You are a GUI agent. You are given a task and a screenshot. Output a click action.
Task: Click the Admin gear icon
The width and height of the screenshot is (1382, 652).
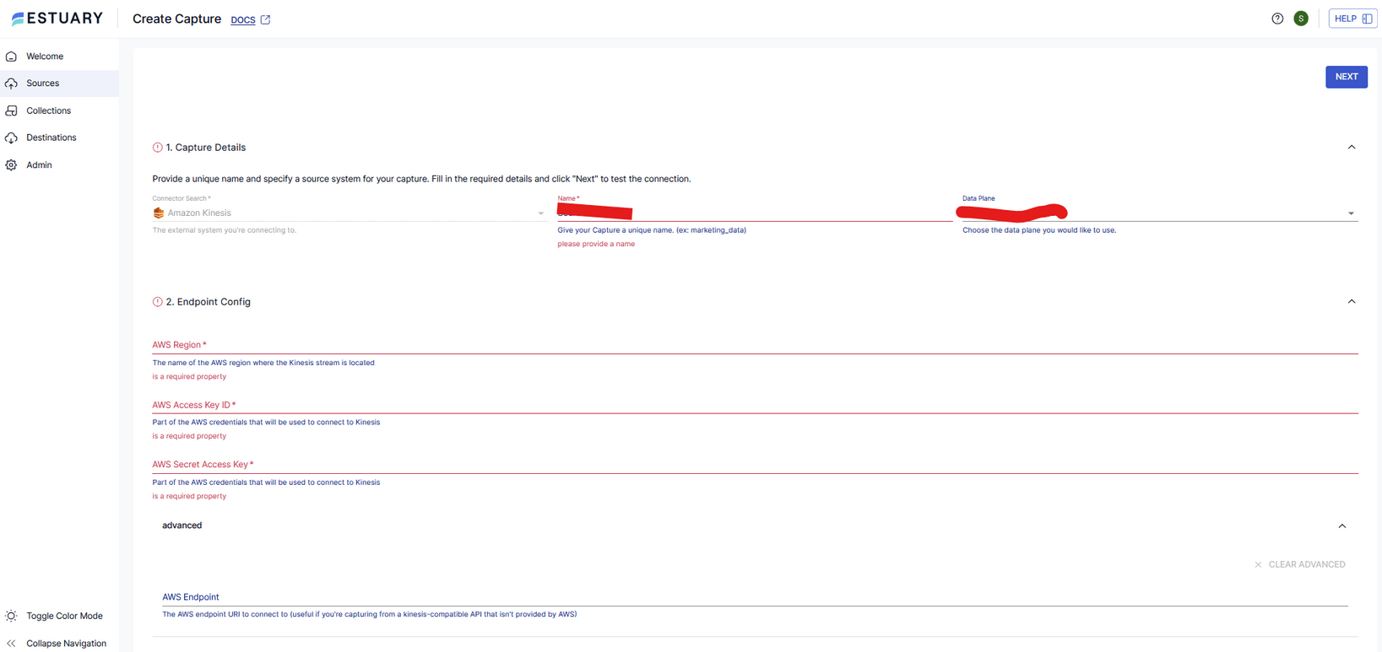click(x=12, y=165)
